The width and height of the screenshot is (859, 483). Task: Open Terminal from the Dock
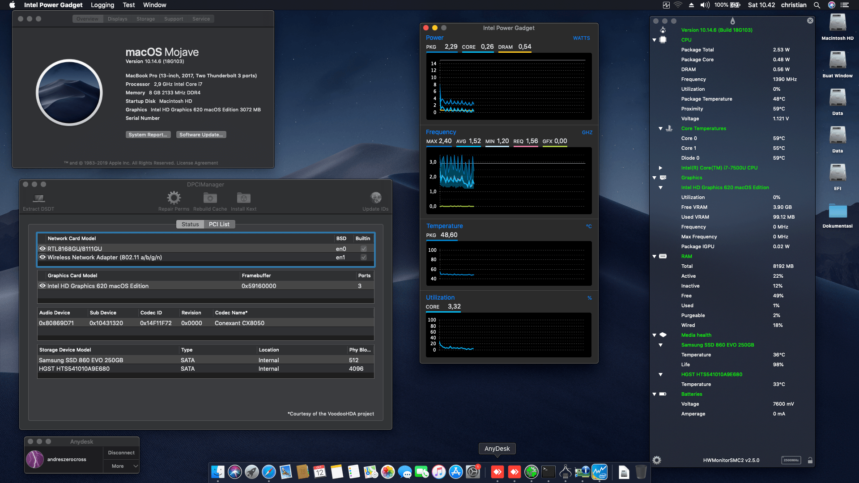pos(548,472)
